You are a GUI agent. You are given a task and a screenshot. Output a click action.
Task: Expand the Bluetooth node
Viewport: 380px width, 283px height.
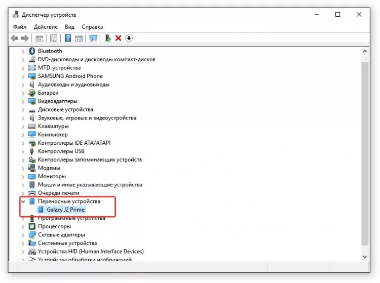(x=23, y=51)
